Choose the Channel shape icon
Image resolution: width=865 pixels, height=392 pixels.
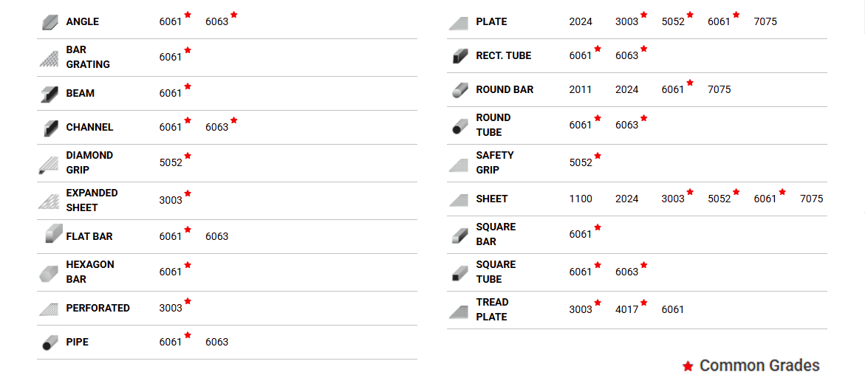pyautogui.click(x=50, y=128)
